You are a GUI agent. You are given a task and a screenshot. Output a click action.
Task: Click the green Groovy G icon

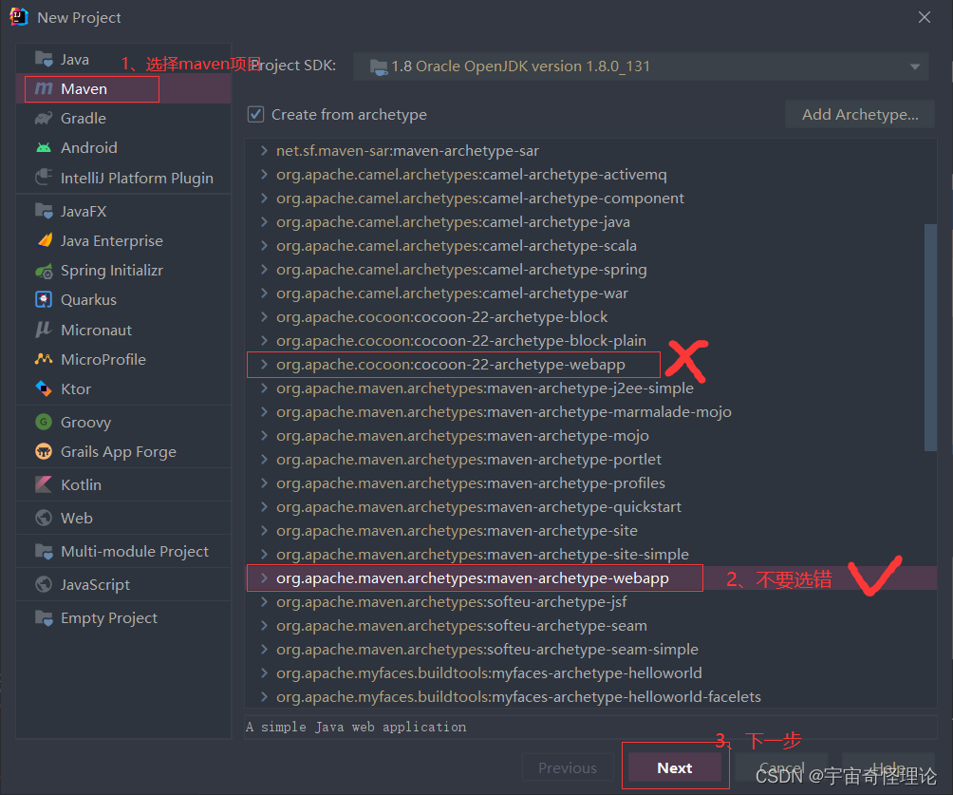(44, 422)
